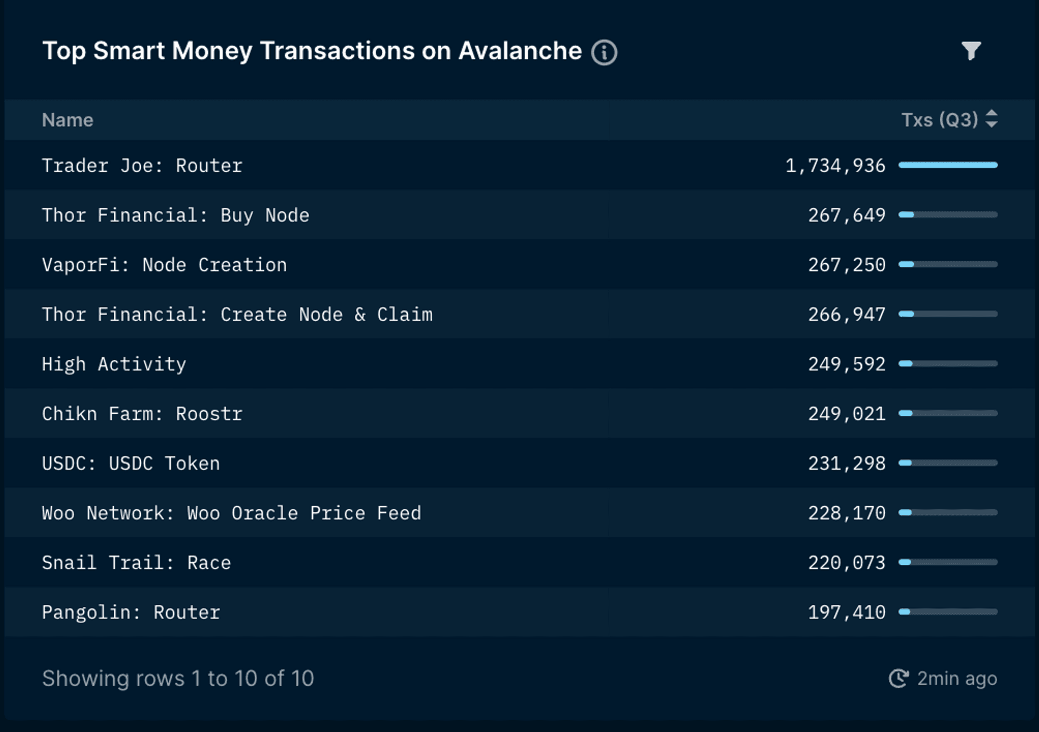Click the Name column header
This screenshot has width=1039, height=732.
click(68, 120)
